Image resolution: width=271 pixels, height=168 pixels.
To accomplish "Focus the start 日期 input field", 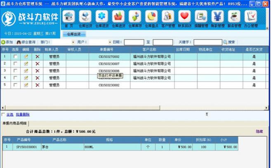I will (134, 42).
